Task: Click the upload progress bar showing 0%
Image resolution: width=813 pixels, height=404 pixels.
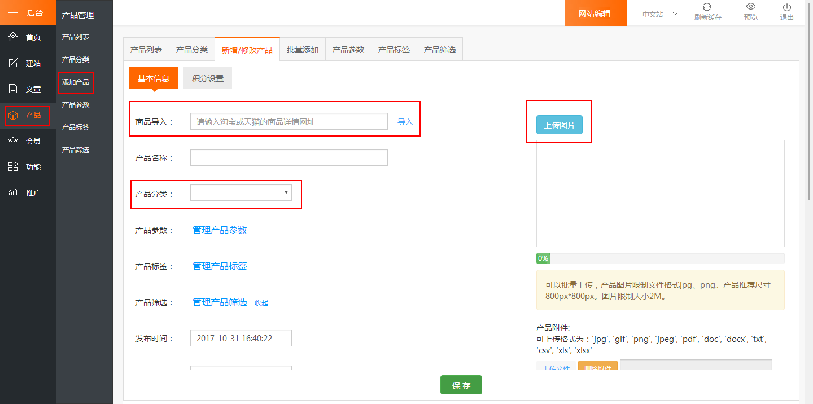Action: (660, 258)
